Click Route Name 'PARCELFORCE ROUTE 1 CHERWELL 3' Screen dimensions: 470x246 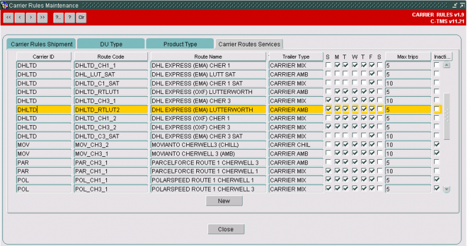pos(209,163)
